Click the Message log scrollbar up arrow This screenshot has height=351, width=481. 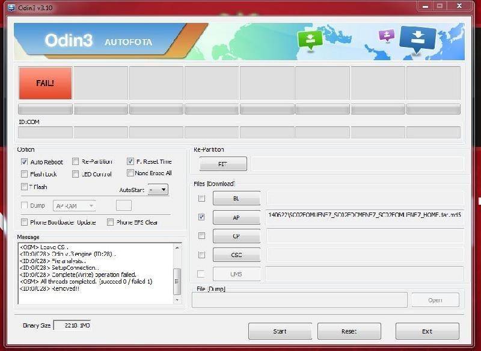tap(177, 247)
